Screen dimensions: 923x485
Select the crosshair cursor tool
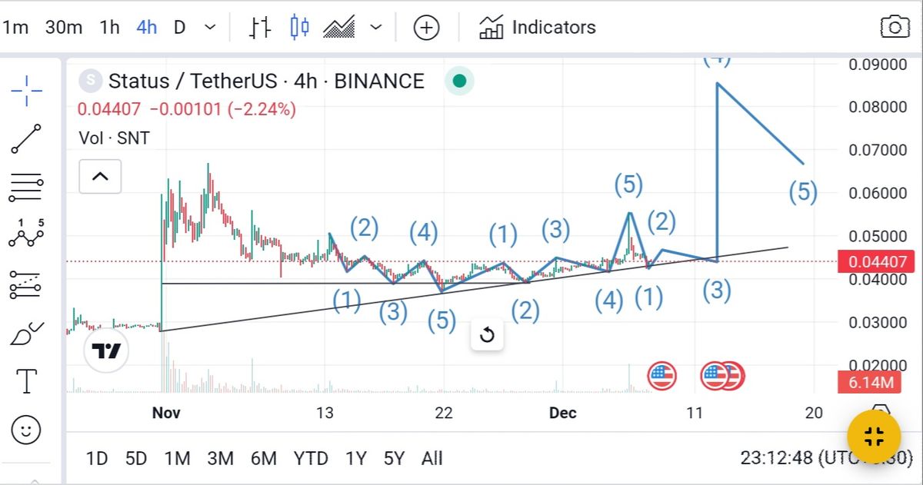pos(27,91)
